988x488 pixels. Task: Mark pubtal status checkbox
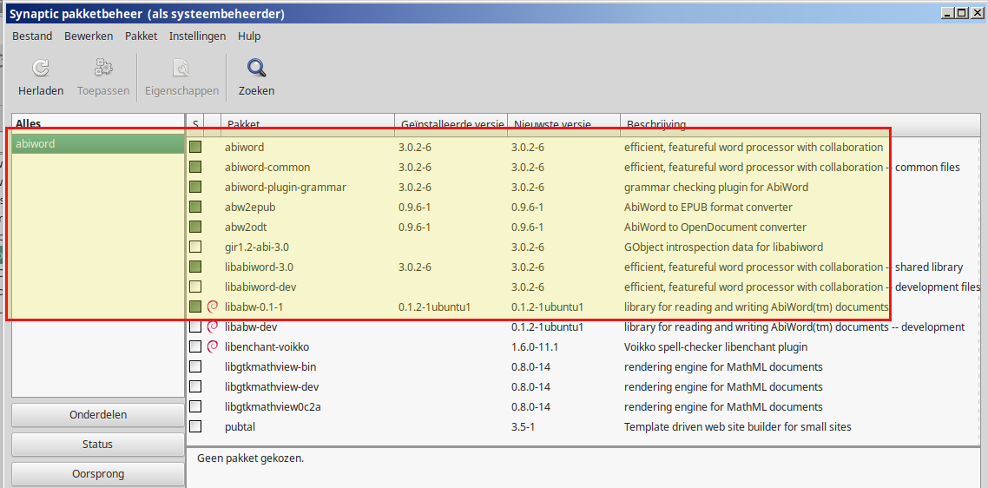click(x=195, y=427)
